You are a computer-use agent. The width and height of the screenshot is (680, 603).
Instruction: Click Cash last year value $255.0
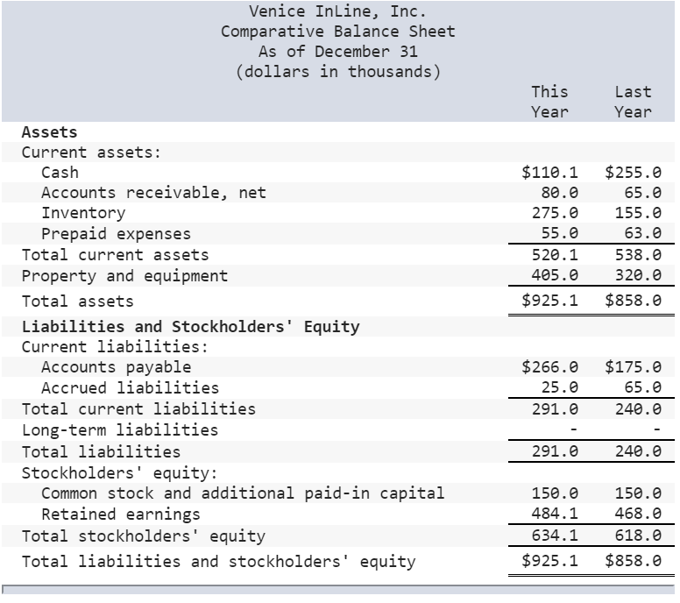point(633,173)
